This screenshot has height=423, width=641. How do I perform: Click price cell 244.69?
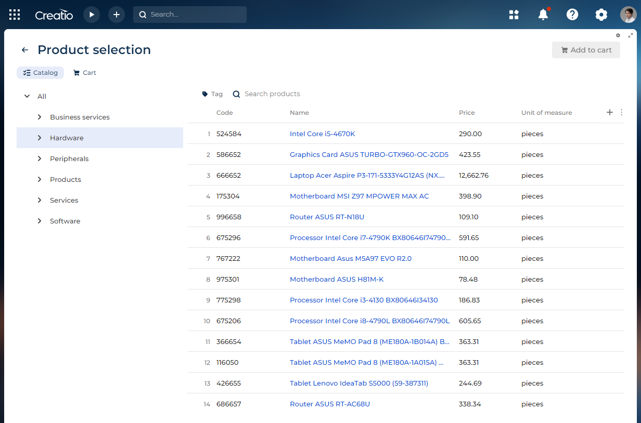470,383
